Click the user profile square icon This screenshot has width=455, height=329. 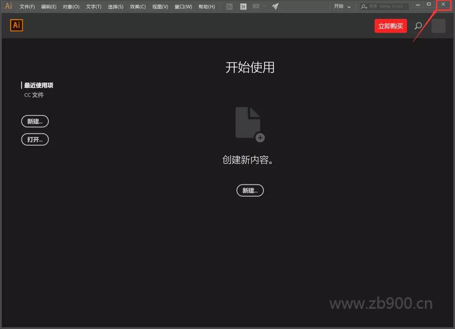pyautogui.click(x=438, y=26)
